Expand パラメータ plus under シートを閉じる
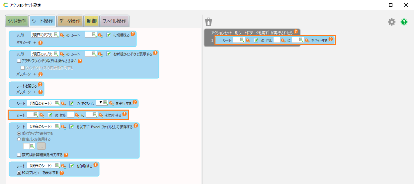Screen dimensions: 414x184 (x=35, y=92)
